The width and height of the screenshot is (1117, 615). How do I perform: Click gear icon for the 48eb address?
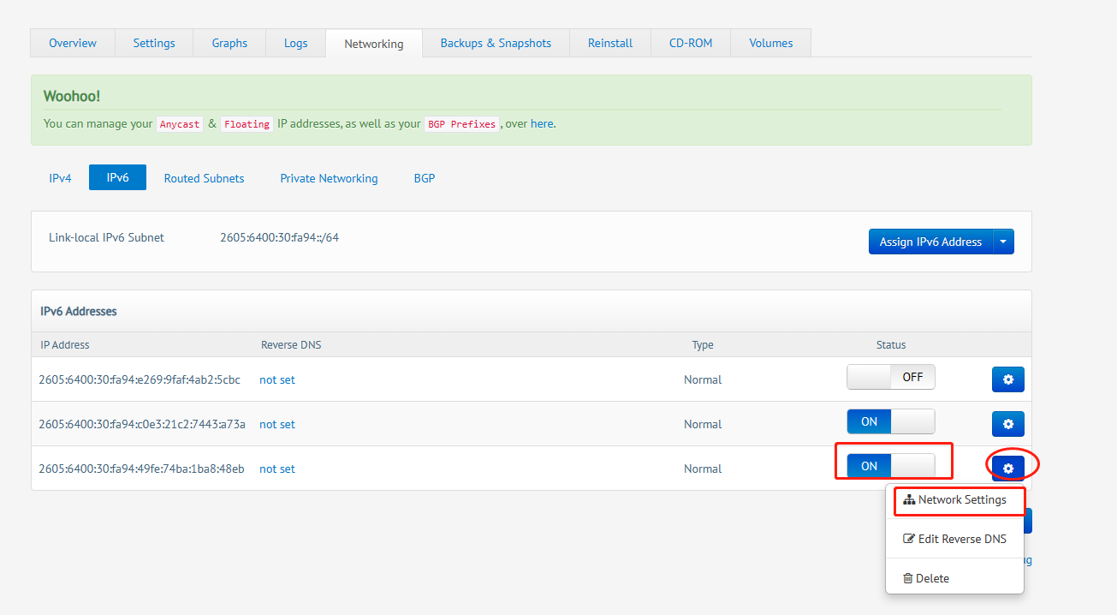(x=1007, y=469)
